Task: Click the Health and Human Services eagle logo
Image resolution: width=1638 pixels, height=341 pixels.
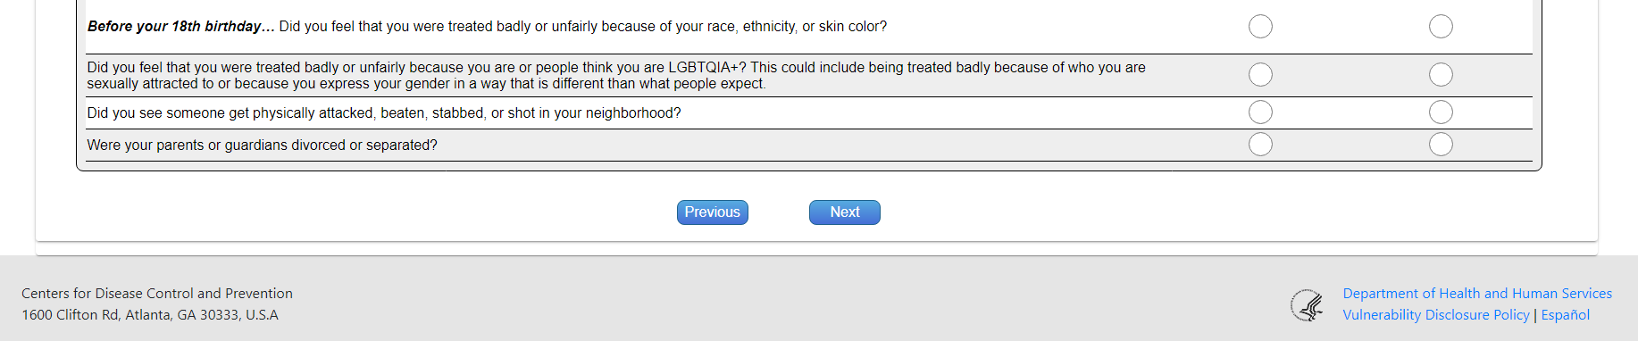Action: [x=1308, y=305]
